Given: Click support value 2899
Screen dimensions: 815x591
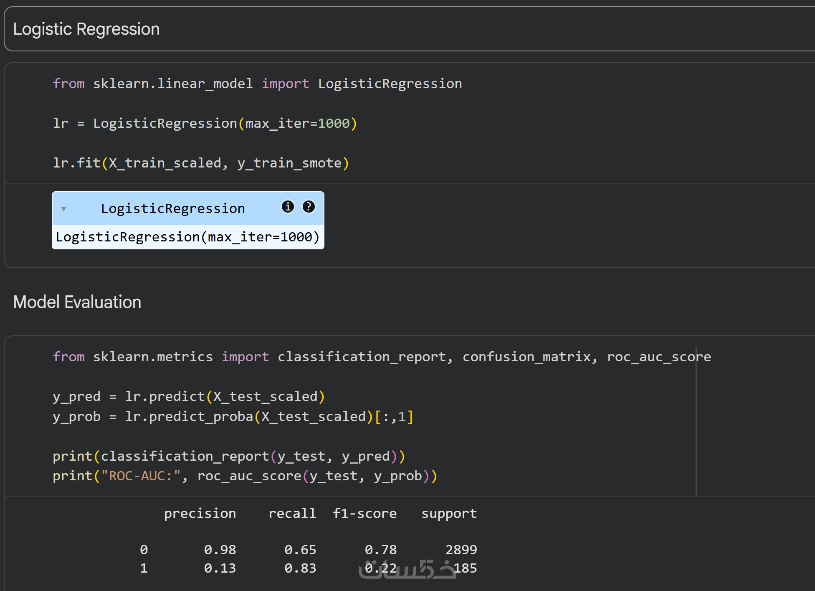Looking at the screenshot, I should pos(461,550).
